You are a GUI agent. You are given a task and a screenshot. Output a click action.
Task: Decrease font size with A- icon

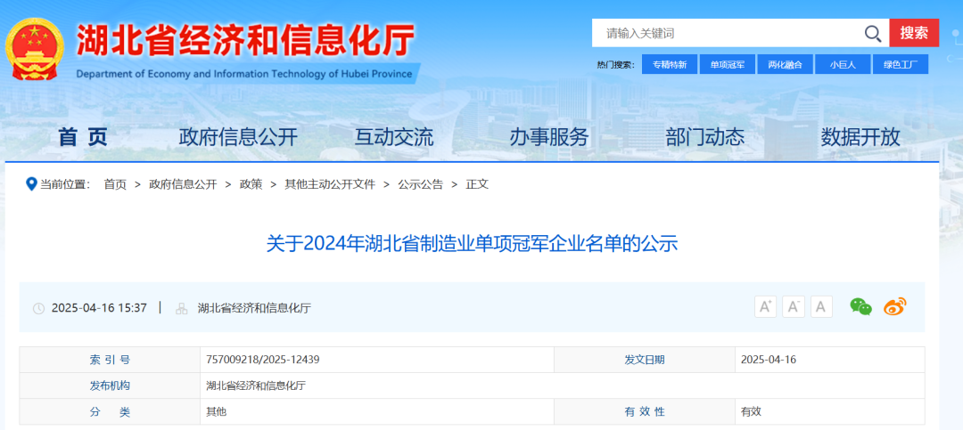[x=794, y=307]
